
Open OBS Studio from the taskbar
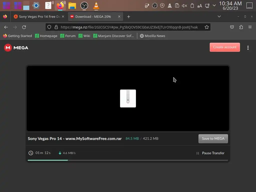[84, 6]
